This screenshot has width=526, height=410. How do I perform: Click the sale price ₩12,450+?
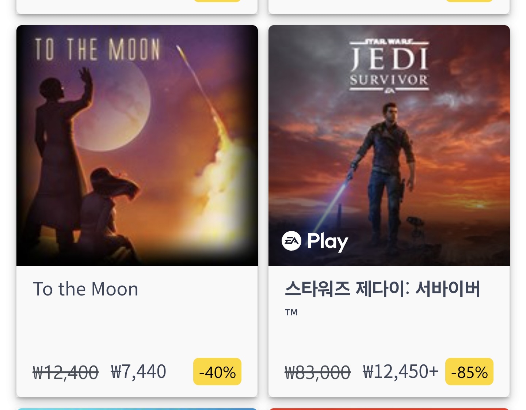[x=400, y=372]
